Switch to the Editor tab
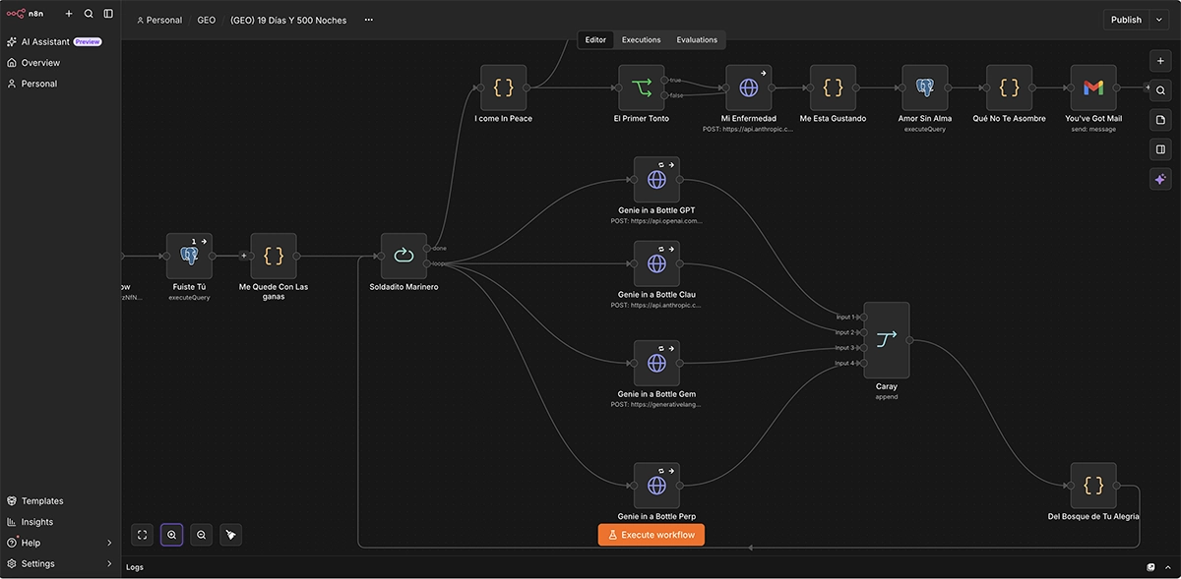This screenshot has width=1181, height=579. click(x=595, y=40)
